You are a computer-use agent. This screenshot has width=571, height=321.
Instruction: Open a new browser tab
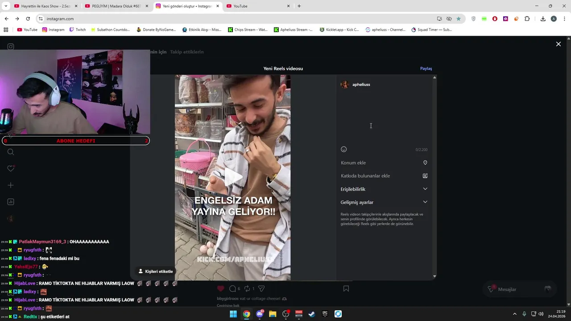pyautogui.click(x=299, y=6)
